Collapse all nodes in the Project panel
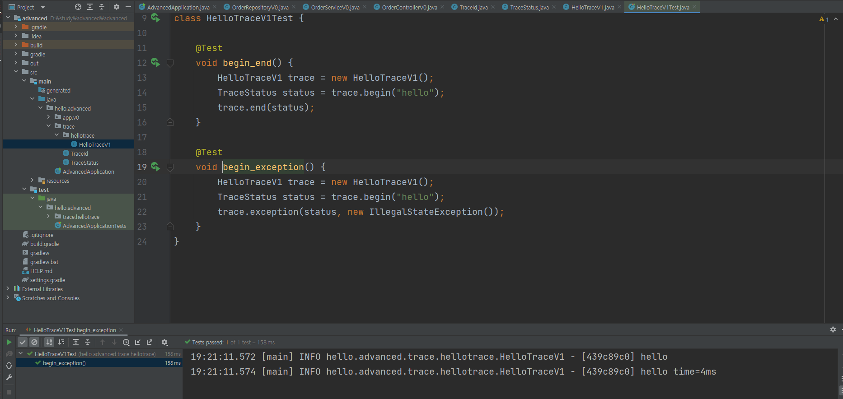843x399 pixels. 102,7
